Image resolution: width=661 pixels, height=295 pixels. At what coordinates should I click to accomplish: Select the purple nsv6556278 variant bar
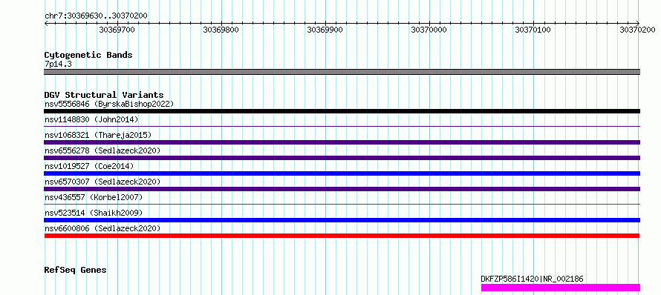click(342, 158)
